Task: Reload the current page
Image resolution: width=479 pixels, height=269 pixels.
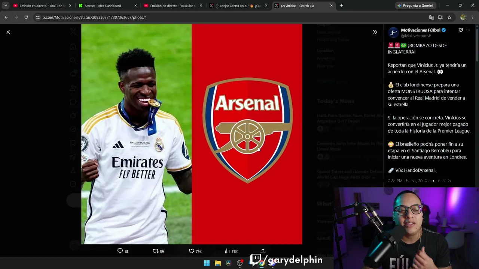Action: pos(26,17)
